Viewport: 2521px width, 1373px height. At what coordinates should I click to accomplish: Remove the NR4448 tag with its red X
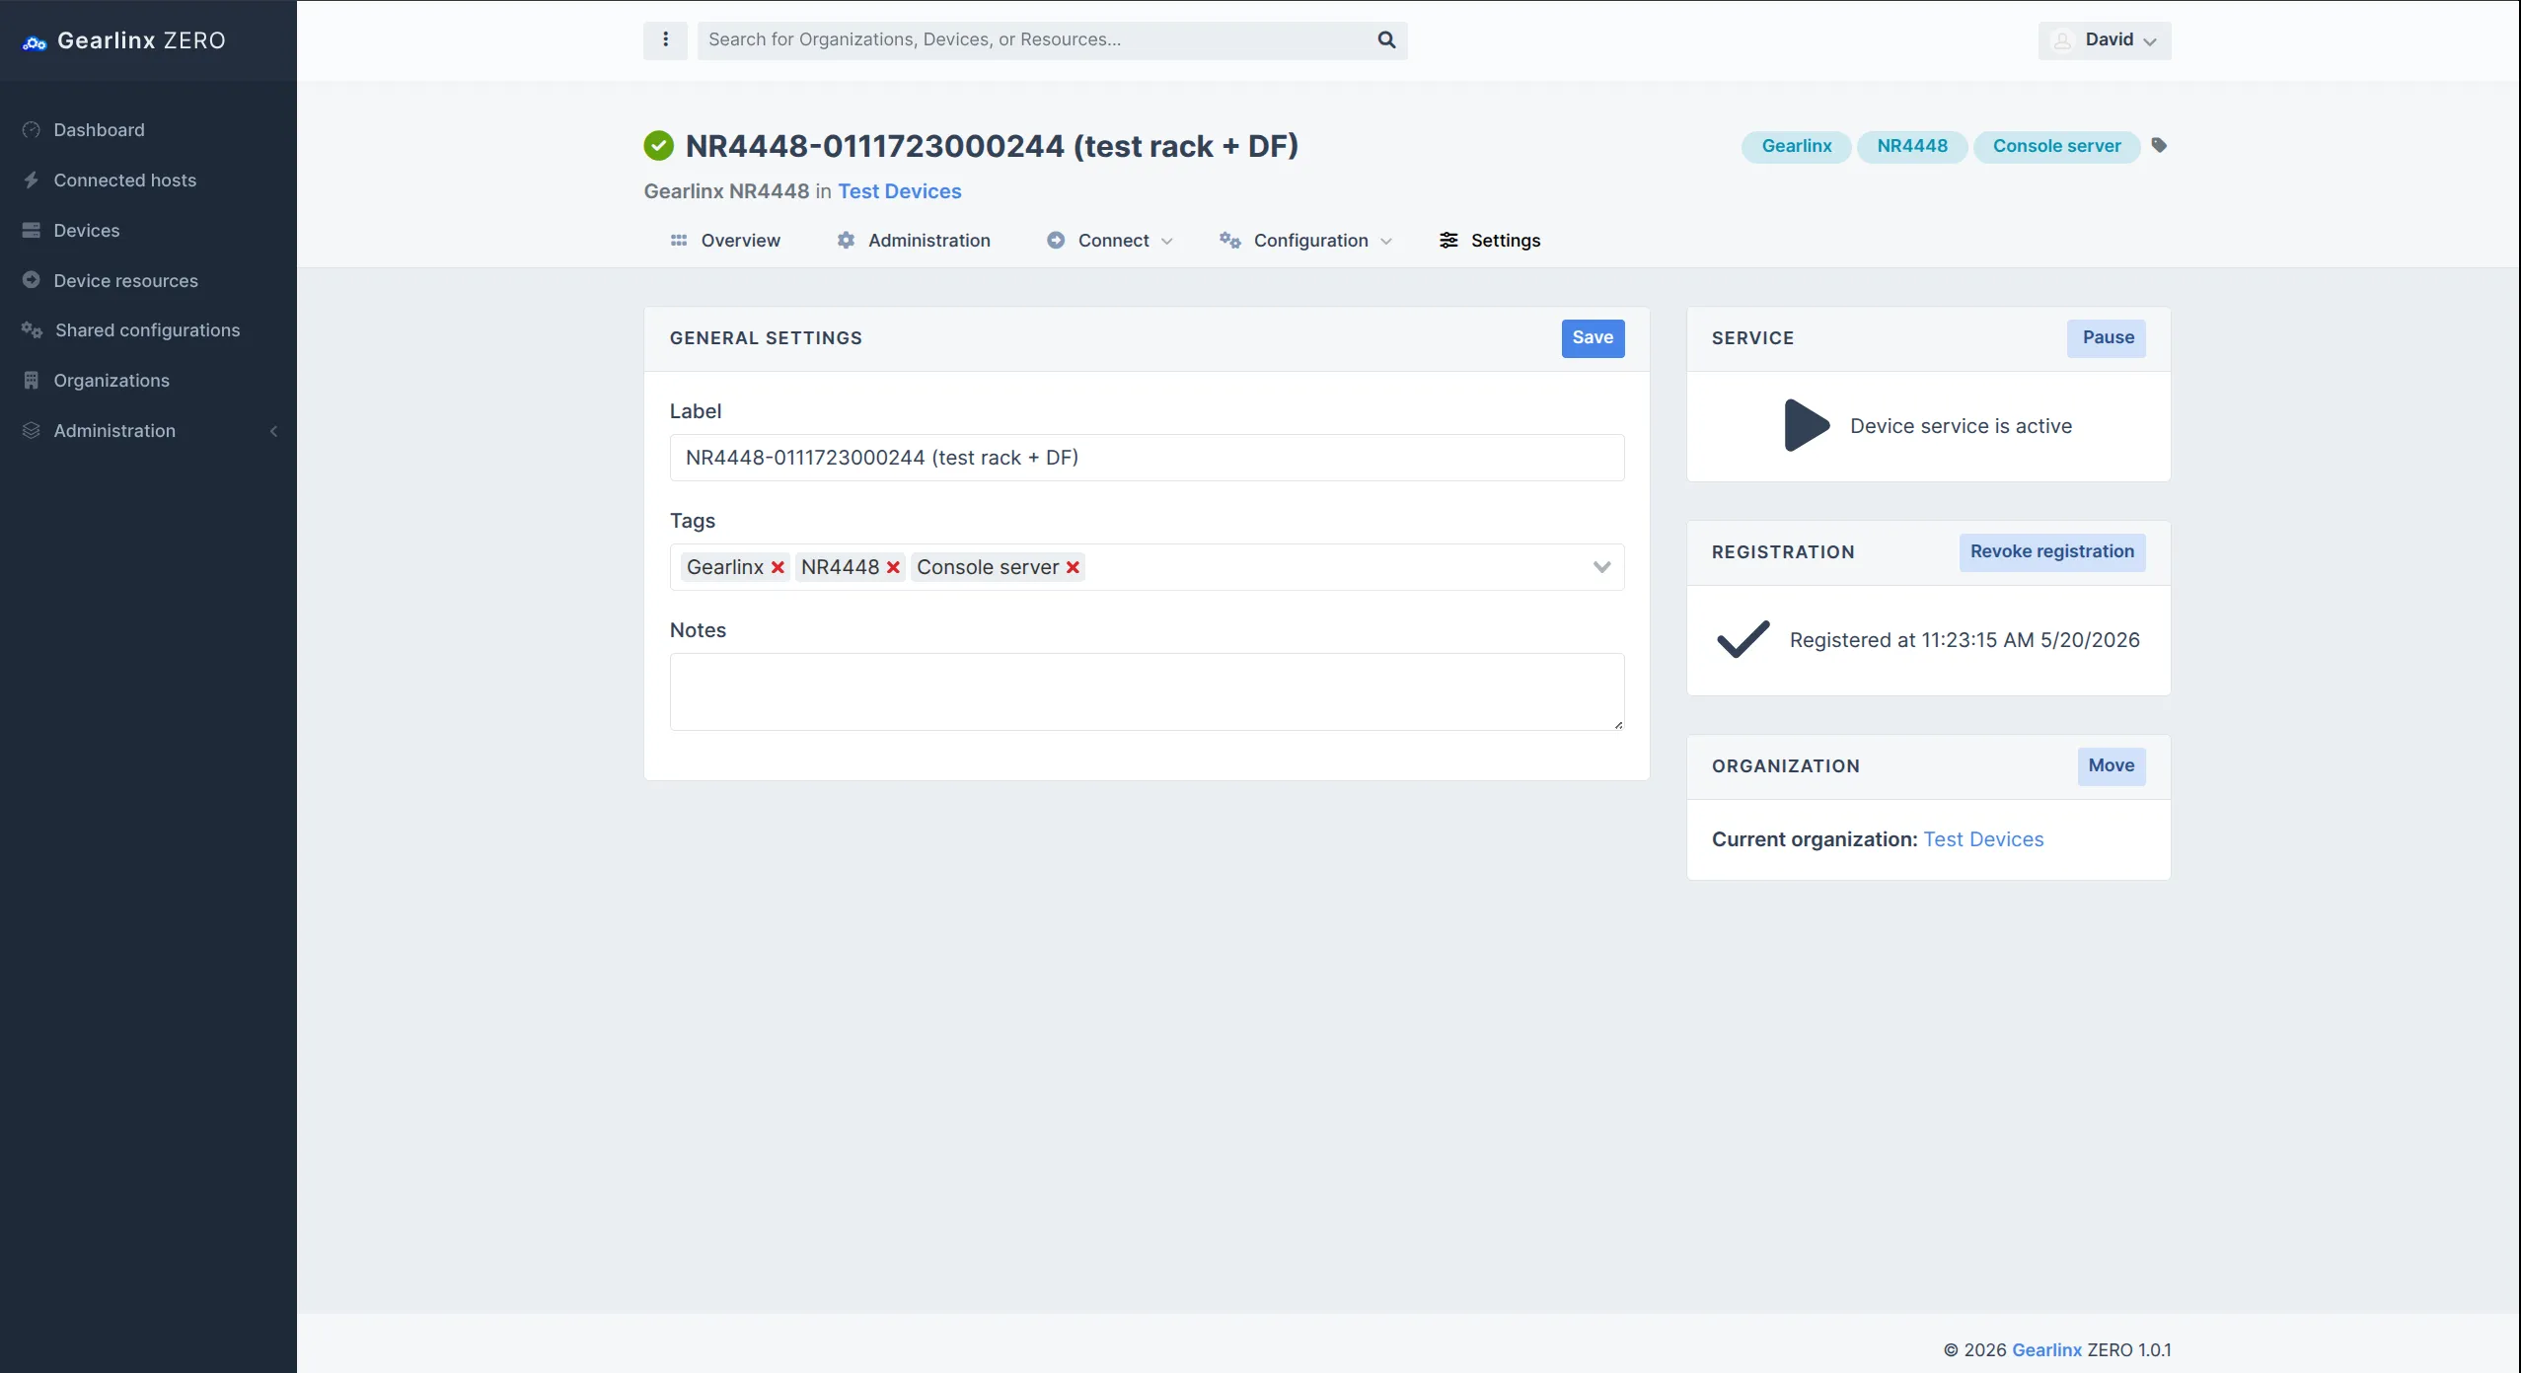(893, 567)
